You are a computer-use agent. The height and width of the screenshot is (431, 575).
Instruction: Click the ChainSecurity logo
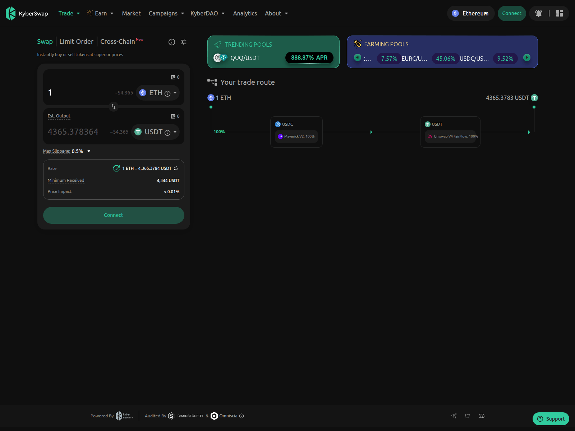pos(186,416)
